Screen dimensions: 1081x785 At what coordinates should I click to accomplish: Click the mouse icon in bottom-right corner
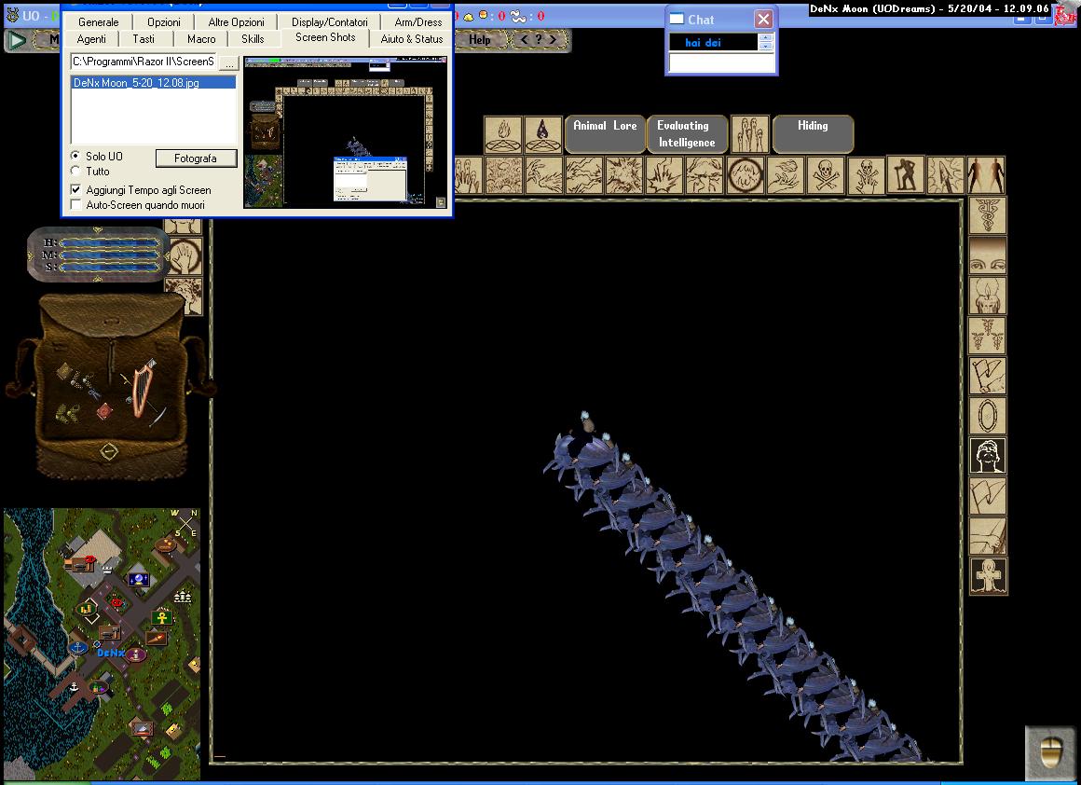pos(1049,751)
